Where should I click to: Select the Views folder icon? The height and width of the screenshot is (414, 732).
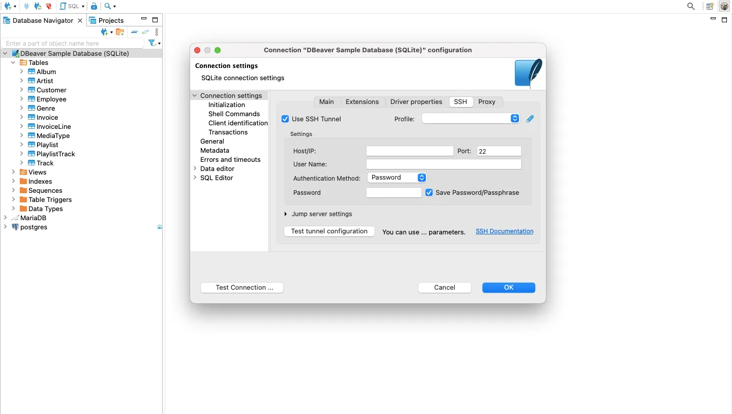(x=23, y=172)
